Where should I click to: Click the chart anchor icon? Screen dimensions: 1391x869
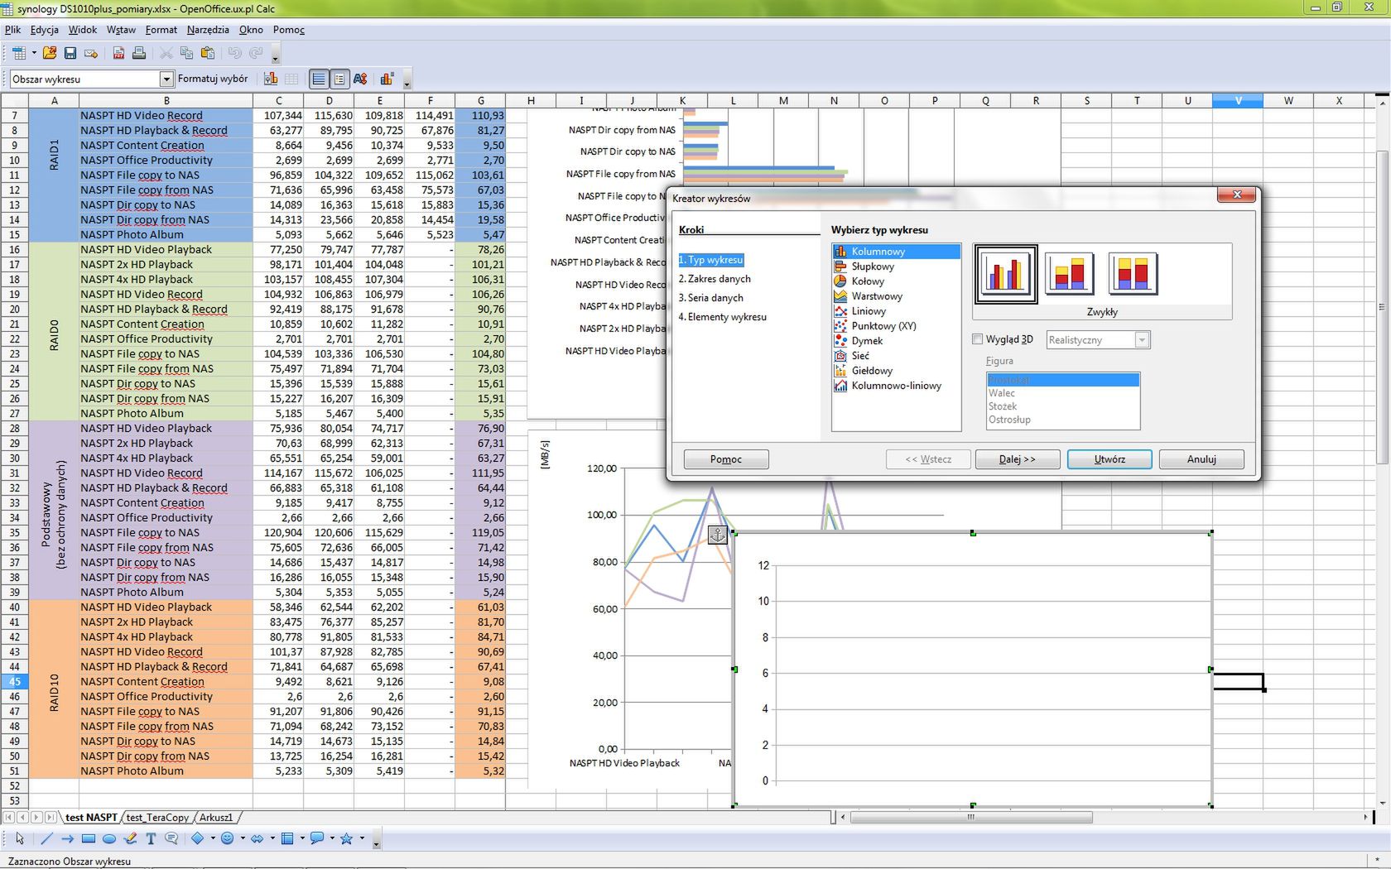717,535
